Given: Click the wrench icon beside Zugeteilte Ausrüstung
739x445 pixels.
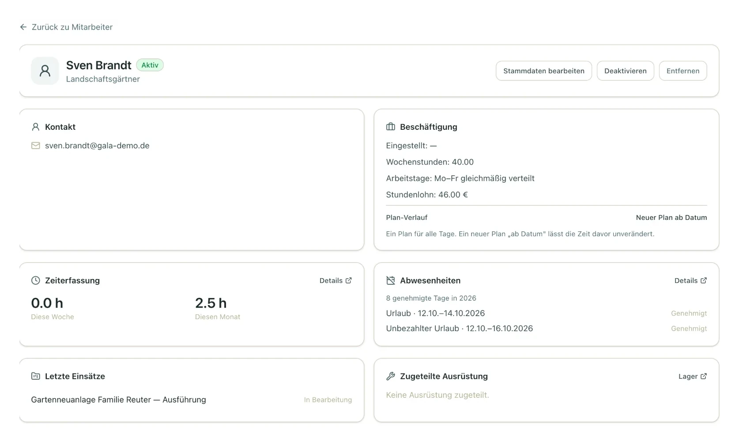Looking at the screenshot, I should [391, 376].
